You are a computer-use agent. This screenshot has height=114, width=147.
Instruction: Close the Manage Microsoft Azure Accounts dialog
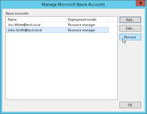pyautogui.click(x=141, y=3)
